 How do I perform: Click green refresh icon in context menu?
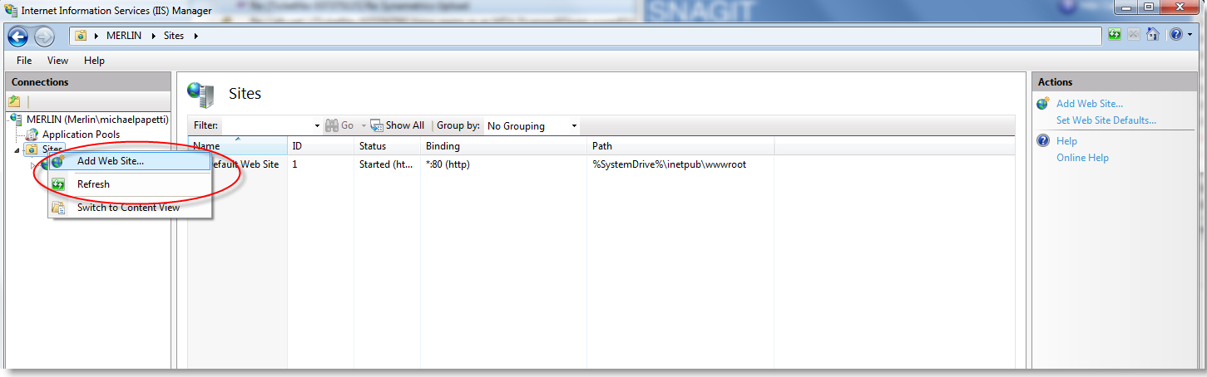click(x=58, y=184)
